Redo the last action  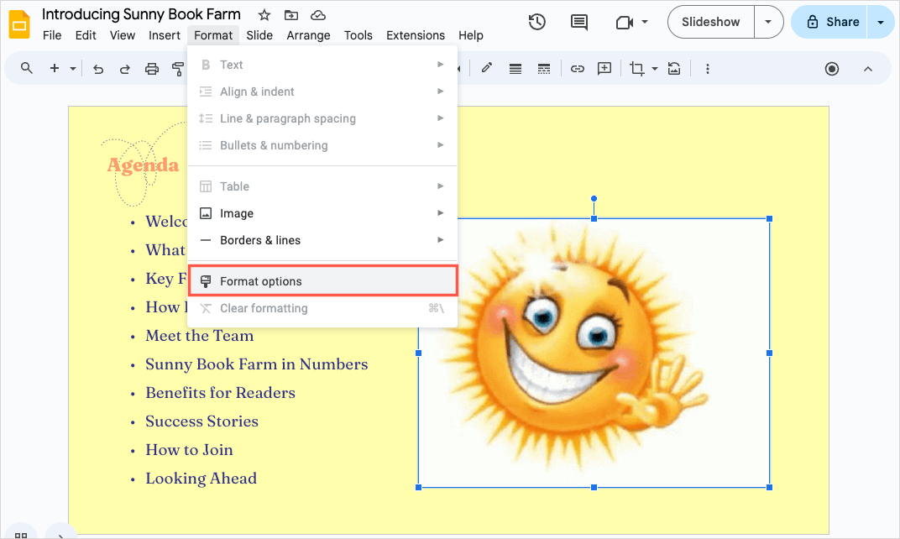(x=124, y=69)
